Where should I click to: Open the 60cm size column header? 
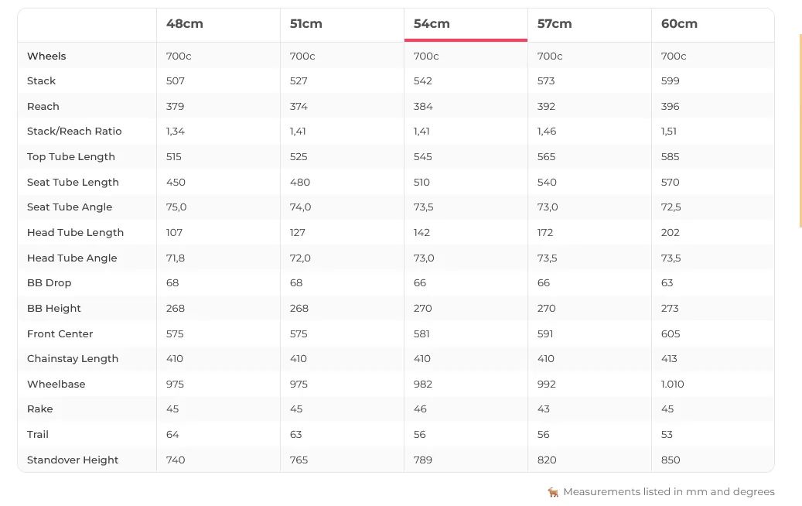(x=679, y=24)
